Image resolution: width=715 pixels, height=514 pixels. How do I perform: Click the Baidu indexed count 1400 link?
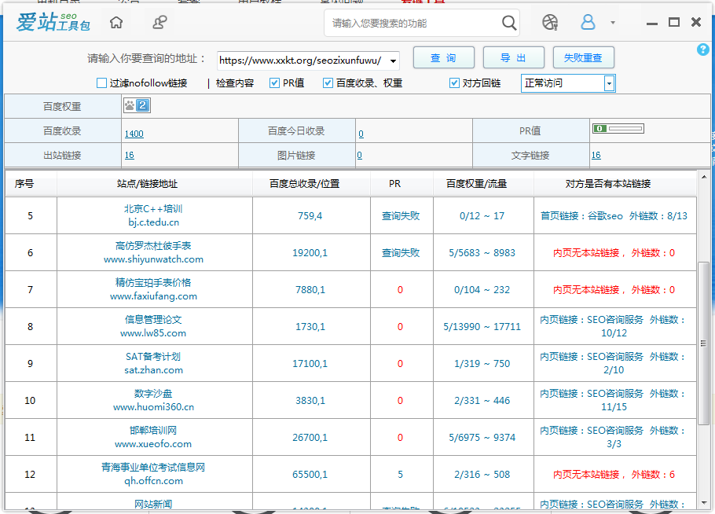(134, 134)
